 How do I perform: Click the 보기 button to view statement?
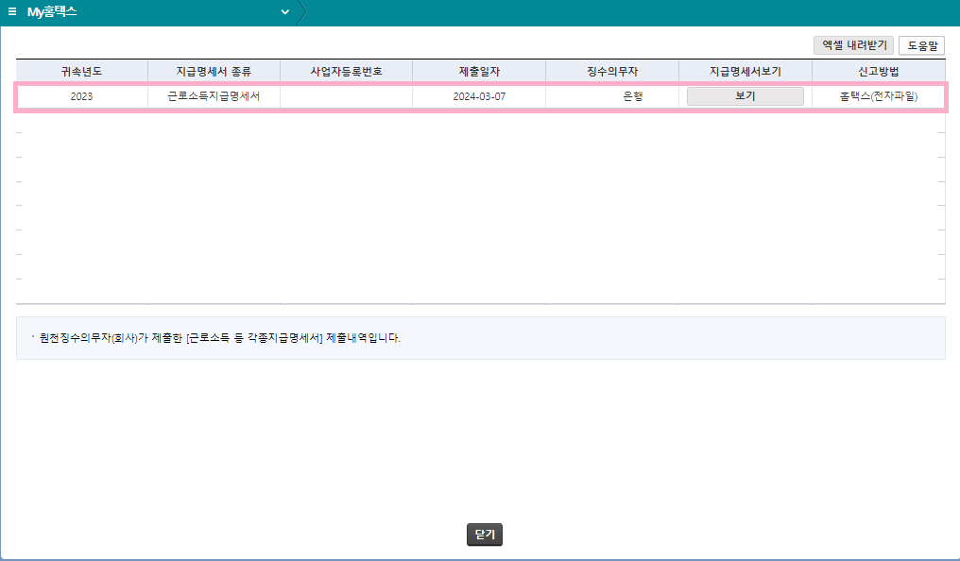point(745,95)
